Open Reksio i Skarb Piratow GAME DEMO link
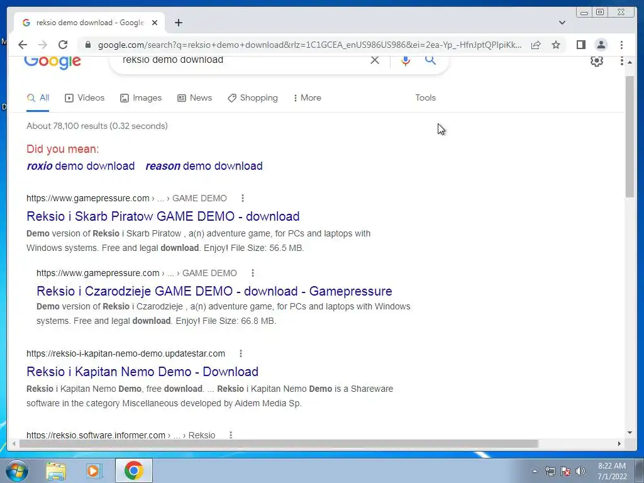The height and width of the screenshot is (483, 644). pos(163,216)
